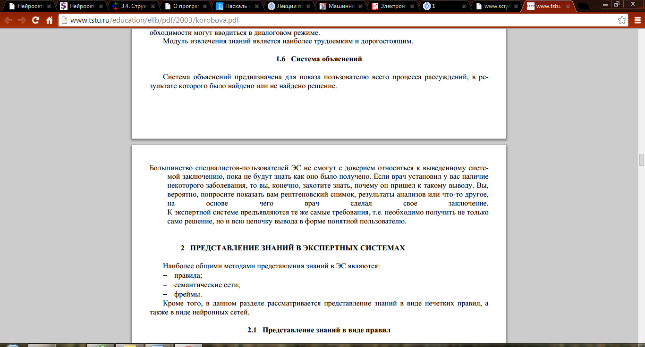Click the line starting Система объяснений предназначена

tap(326, 77)
